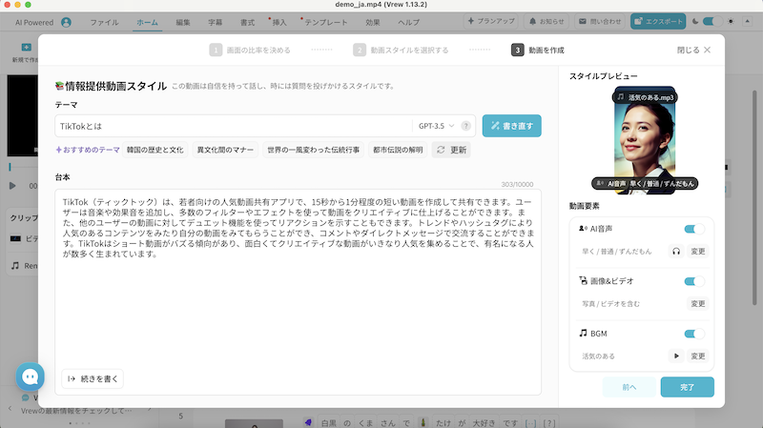Select step 3 動画を作成
The height and width of the screenshot is (428, 763).
[538, 51]
